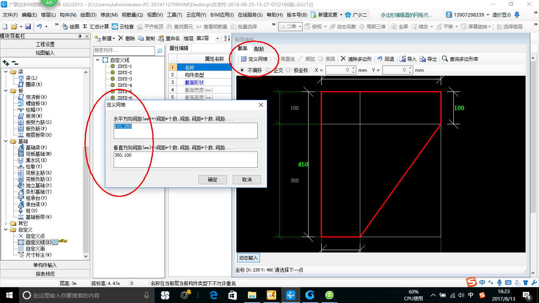The image size is (539, 303).
Task: Expand the 其它 folder in navigator
Action: [6, 223]
